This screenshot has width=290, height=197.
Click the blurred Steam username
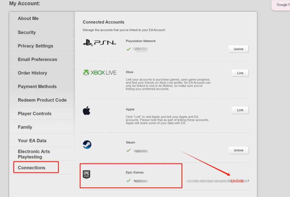click(140, 151)
